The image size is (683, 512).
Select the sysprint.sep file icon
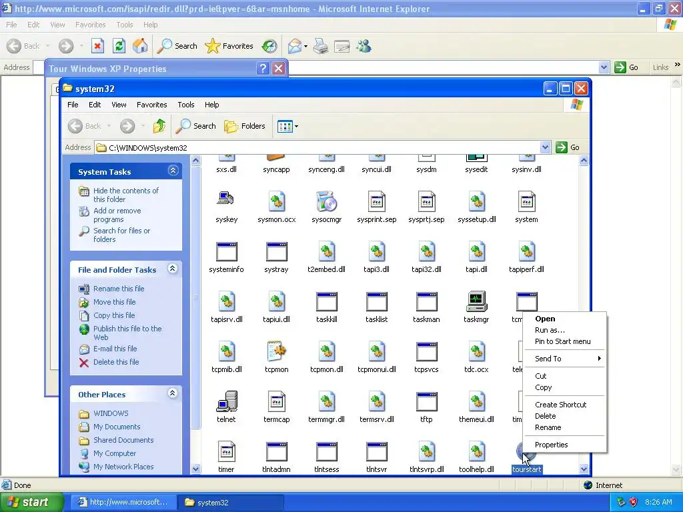[377, 201]
